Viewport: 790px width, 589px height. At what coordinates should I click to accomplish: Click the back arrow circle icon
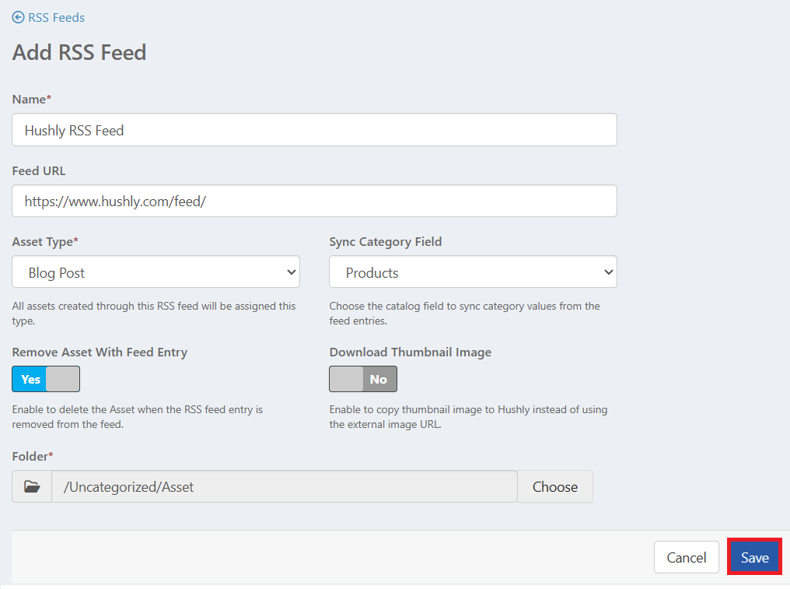(18, 18)
